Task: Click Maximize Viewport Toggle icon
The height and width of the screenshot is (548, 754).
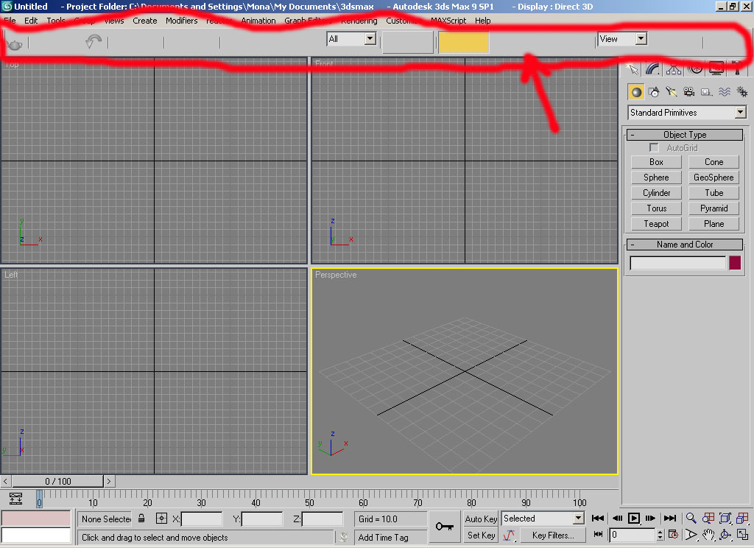Action: [742, 535]
